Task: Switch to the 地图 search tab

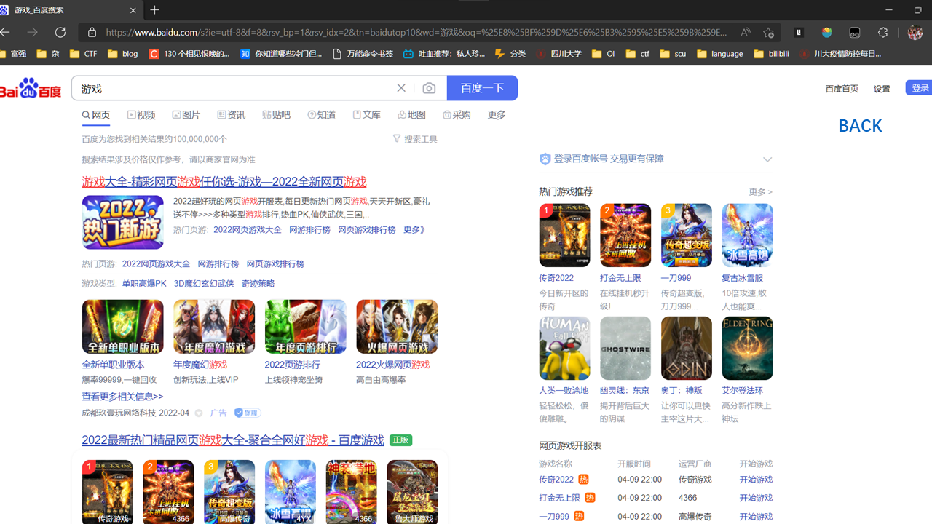Action: click(412, 115)
